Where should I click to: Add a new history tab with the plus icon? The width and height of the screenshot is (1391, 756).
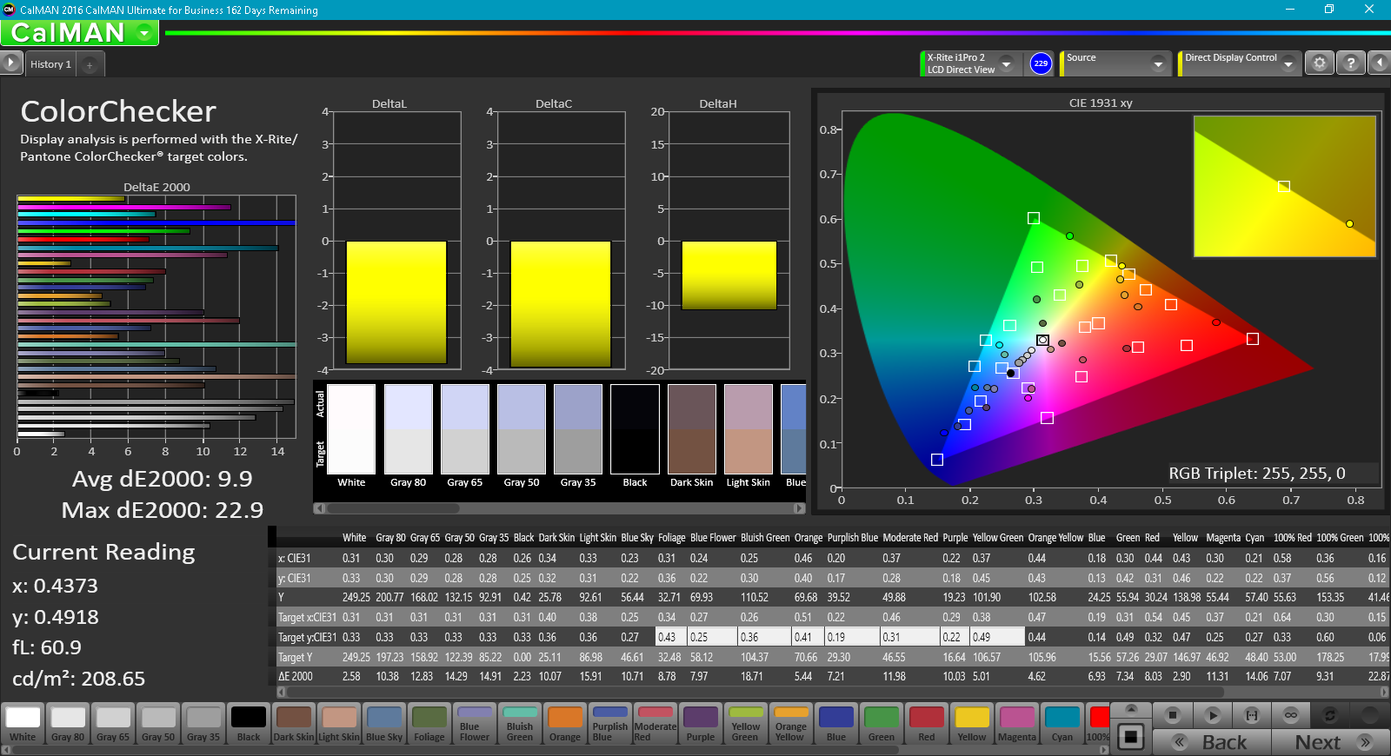[x=90, y=64]
